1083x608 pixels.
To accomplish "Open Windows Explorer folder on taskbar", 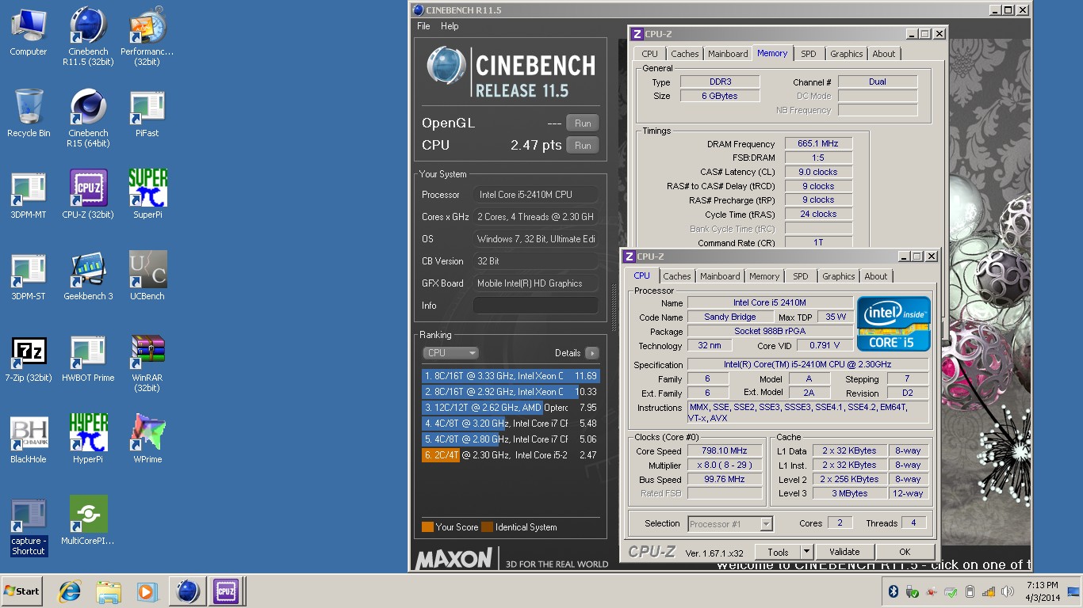I will (x=109, y=591).
